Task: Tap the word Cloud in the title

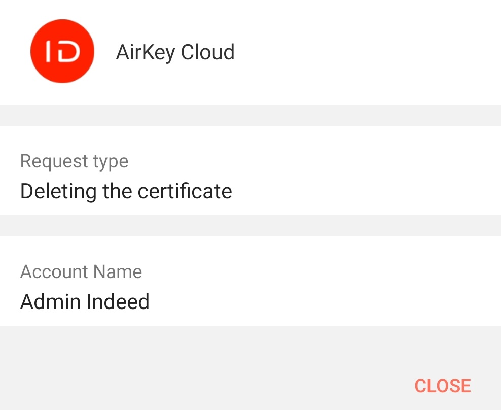Action: 207,52
